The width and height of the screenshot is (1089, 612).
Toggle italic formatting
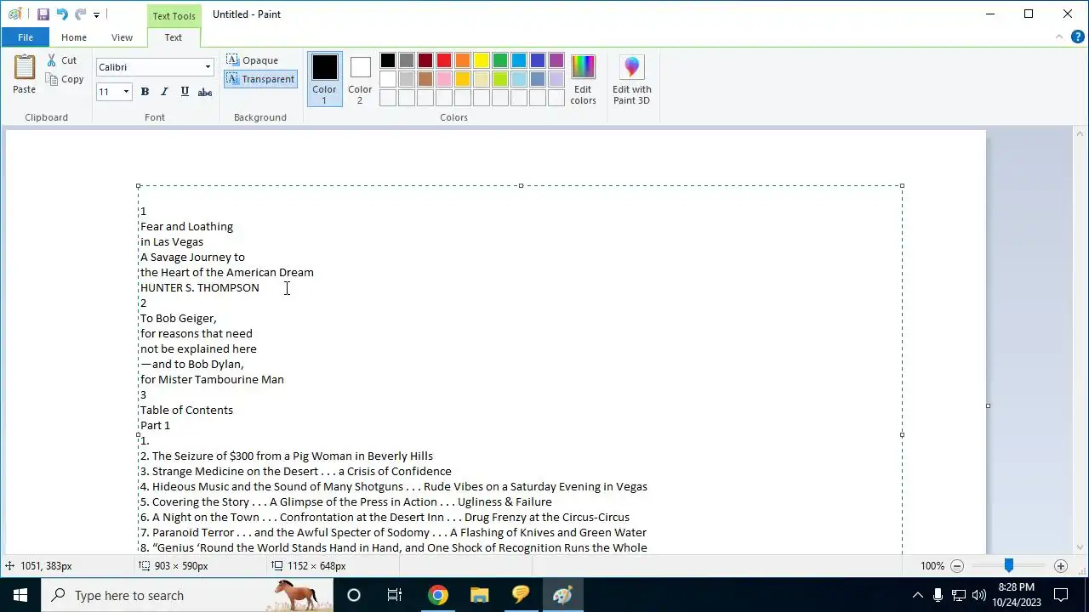[x=164, y=92]
